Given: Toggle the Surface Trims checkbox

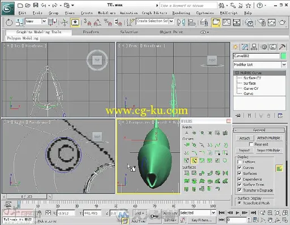Looking at the screenshot, I should (240, 184).
